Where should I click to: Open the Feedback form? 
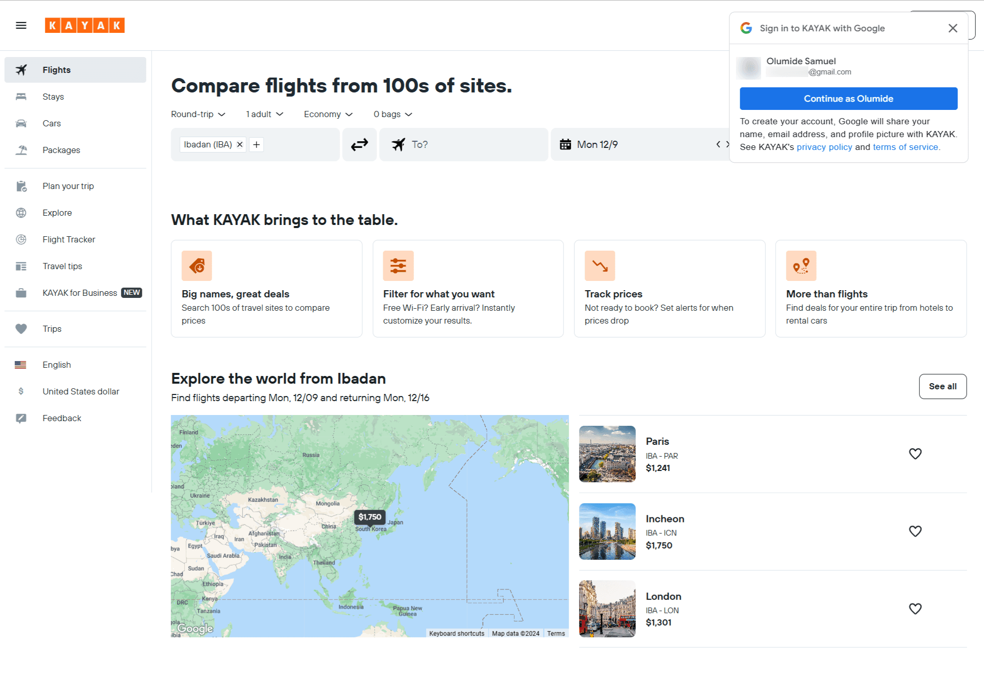pos(75,418)
